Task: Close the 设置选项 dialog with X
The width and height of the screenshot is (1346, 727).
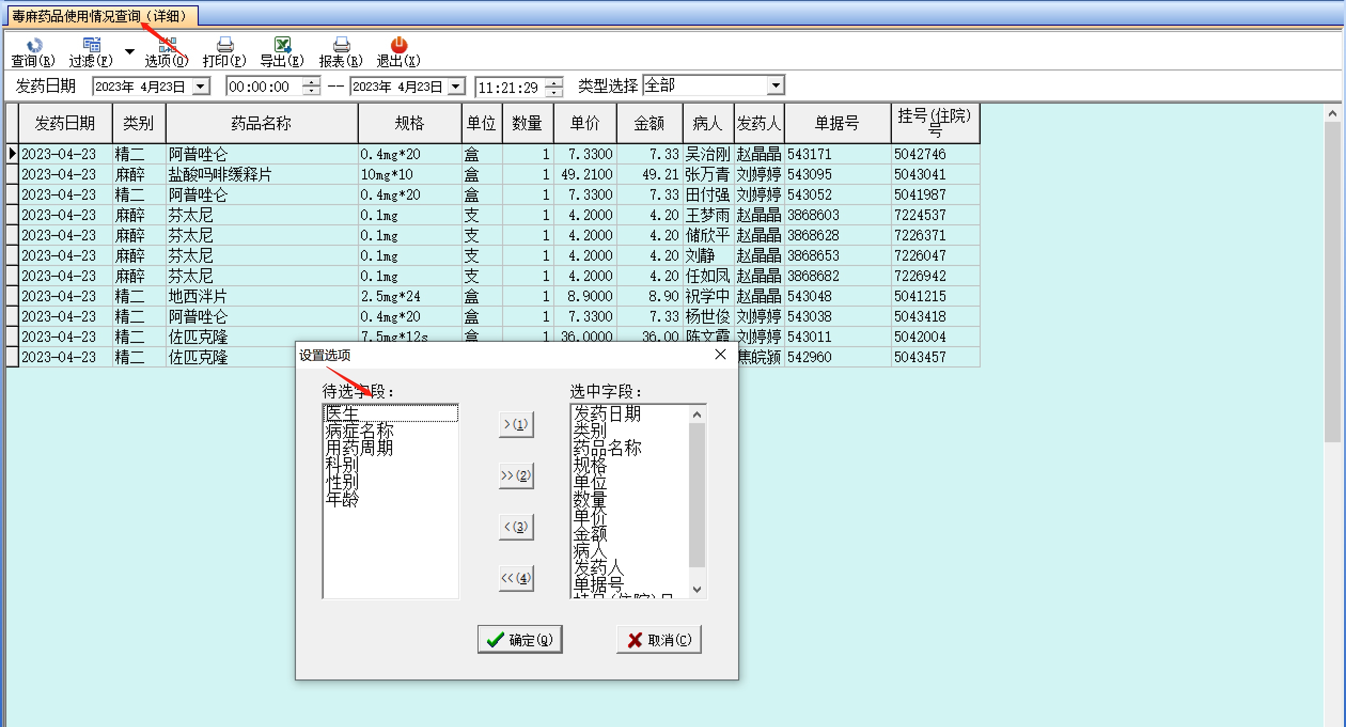Action: coord(720,355)
